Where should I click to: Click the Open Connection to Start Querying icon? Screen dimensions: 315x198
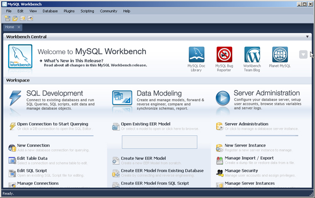pyautogui.click(x=13, y=126)
